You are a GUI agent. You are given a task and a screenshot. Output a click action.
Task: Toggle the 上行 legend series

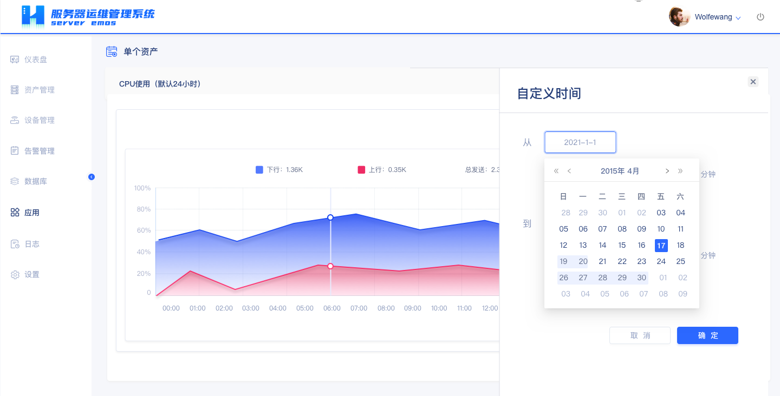pos(382,170)
